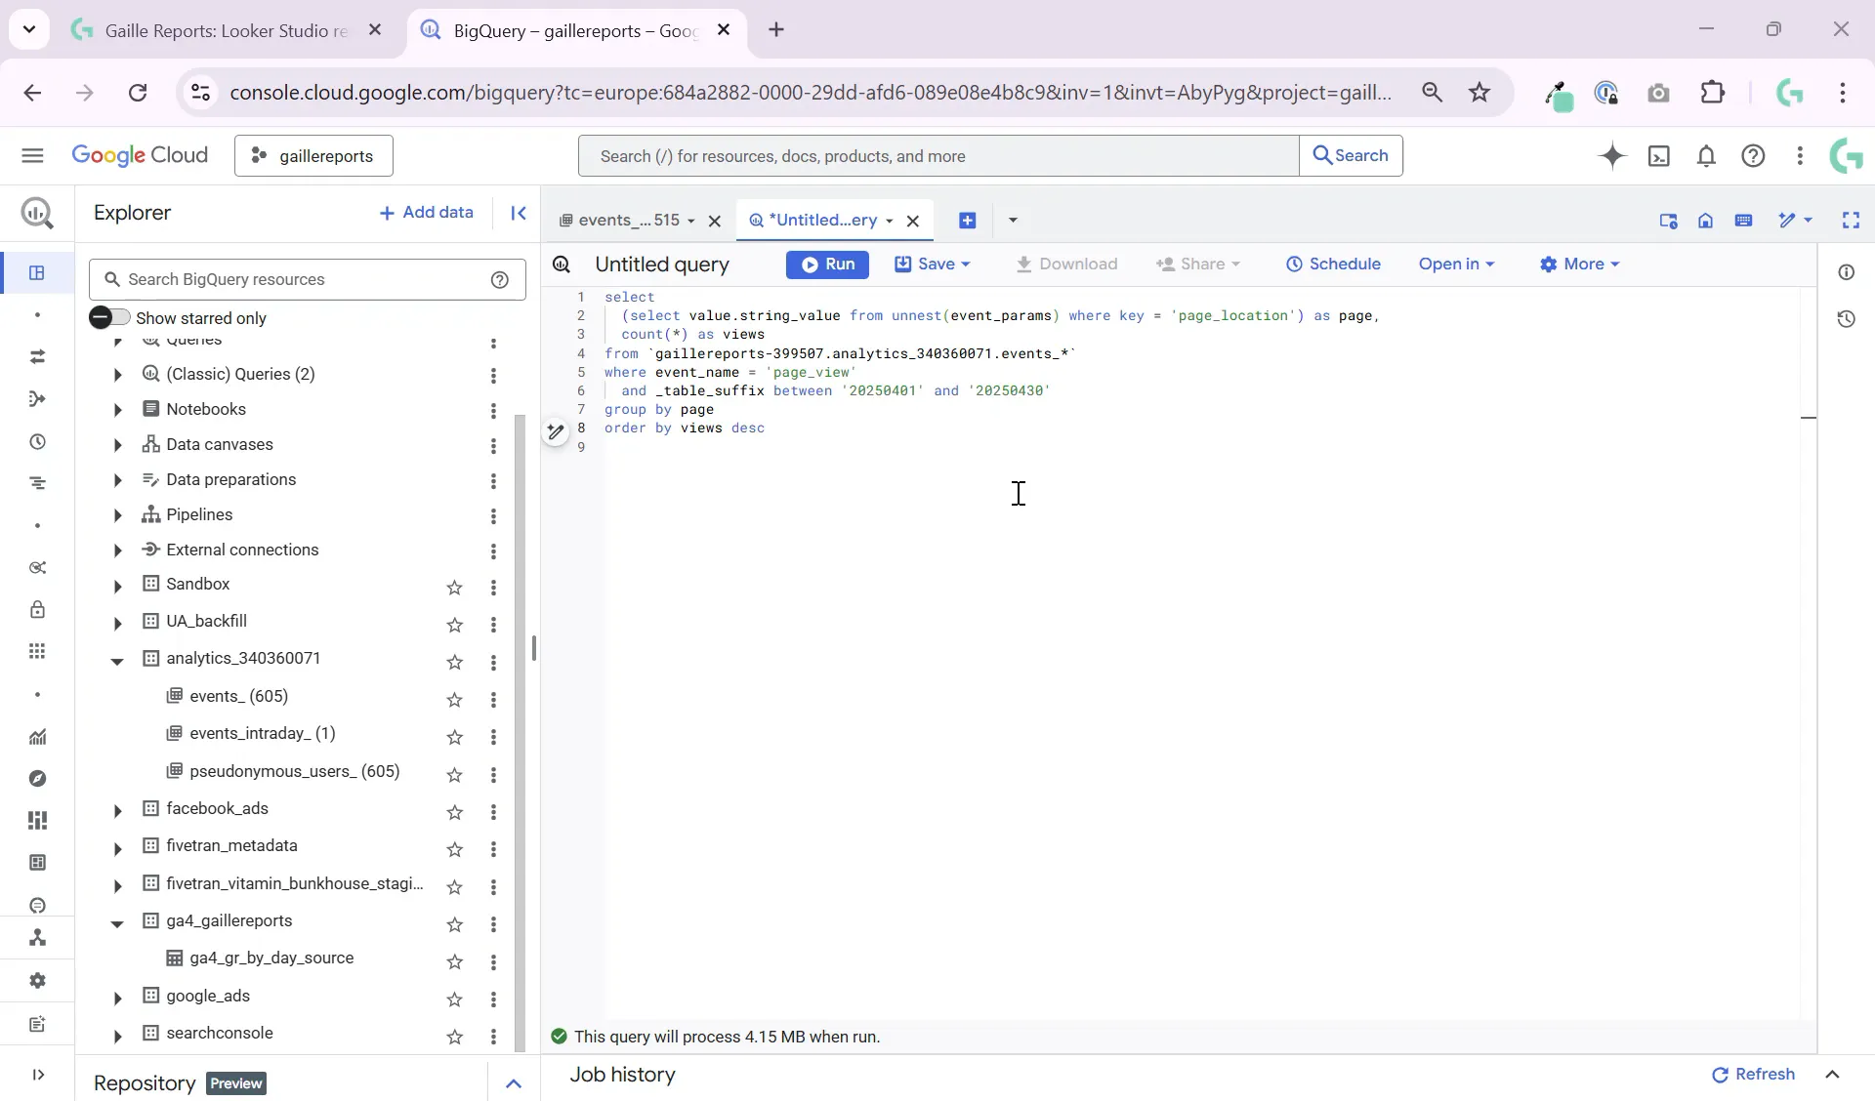
Task: Switch to the events_...515 tab
Action: [x=630, y=221]
